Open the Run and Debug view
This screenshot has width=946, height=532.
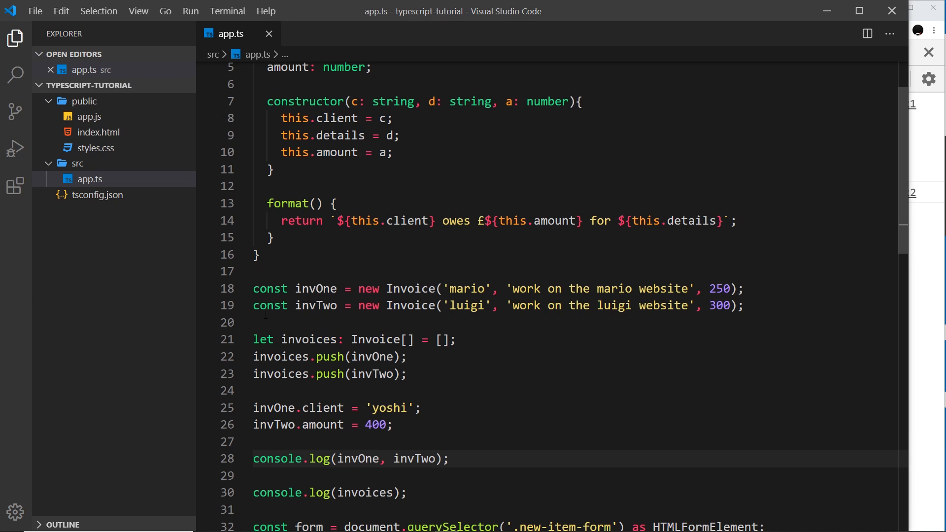tap(15, 148)
